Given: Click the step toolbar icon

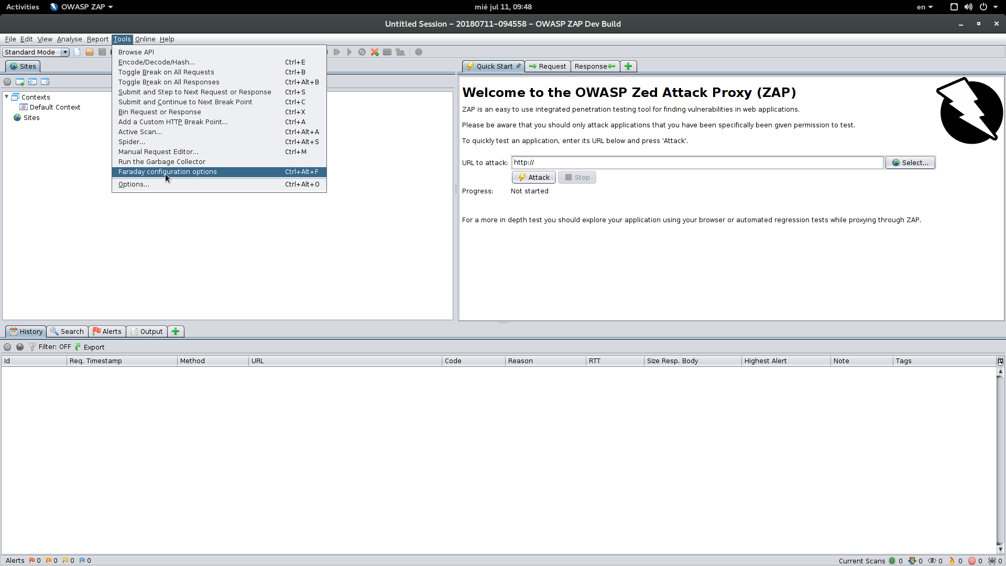Looking at the screenshot, I should point(337,52).
